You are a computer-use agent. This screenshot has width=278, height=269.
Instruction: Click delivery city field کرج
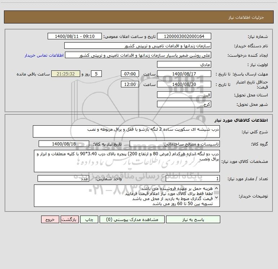(184, 104)
